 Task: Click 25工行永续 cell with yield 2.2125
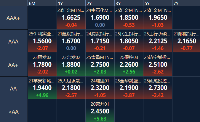[x=158, y=41]
